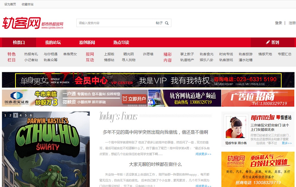Open 娱乐八卦 section
The image size is (296, 187).
207,60
